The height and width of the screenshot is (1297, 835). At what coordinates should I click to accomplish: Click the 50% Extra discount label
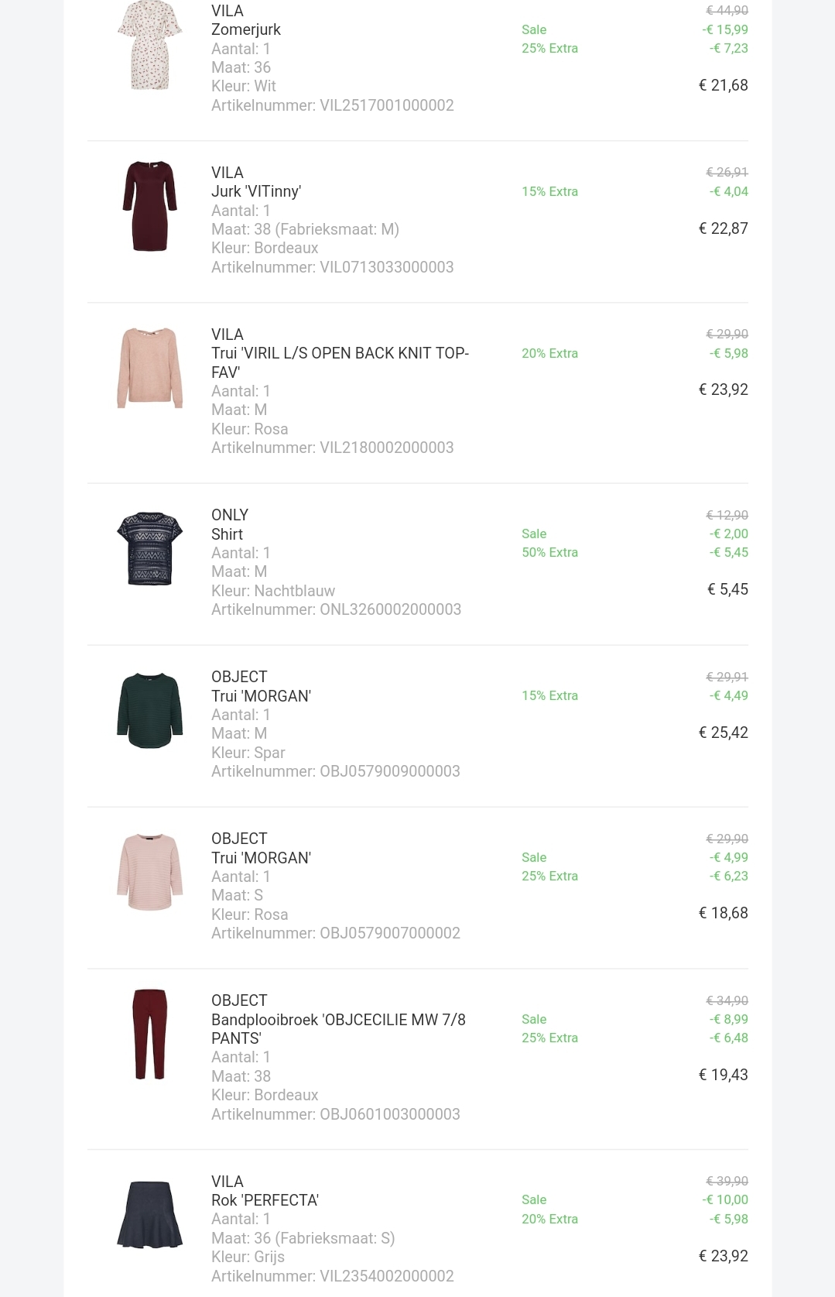pyautogui.click(x=549, y=552)
